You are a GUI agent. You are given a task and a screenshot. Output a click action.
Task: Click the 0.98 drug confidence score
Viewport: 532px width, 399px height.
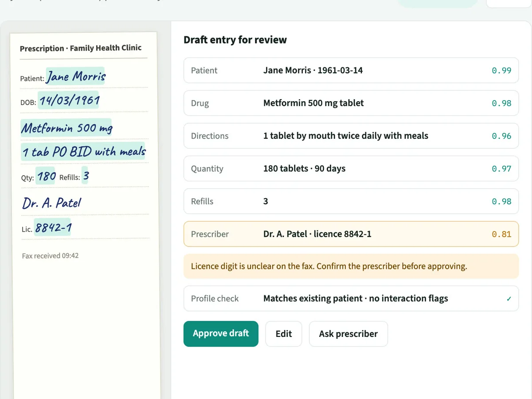point(501,103)
